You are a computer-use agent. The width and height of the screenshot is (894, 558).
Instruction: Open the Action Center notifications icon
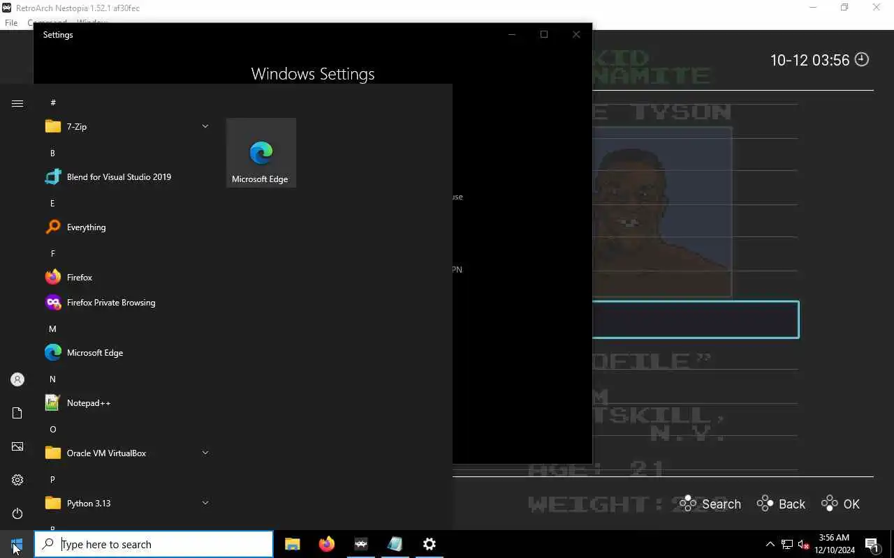point(872,544)
